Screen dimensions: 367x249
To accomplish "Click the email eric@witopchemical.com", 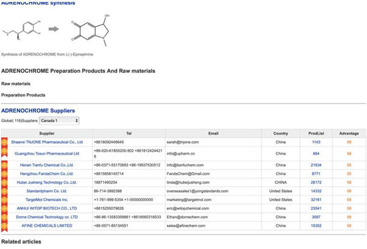I will (x=188, y=208).
